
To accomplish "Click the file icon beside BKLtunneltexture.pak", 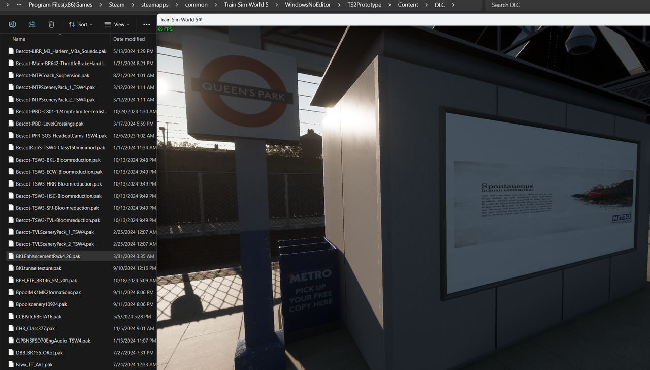I will pyautogui.click(x=11, y=268).
